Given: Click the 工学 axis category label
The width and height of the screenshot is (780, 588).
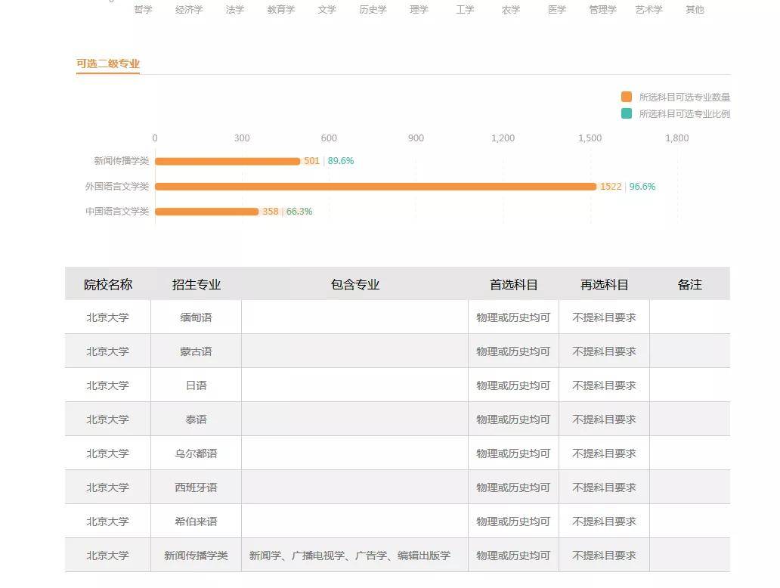Looking at the screenshot, I should coord(465,10).
